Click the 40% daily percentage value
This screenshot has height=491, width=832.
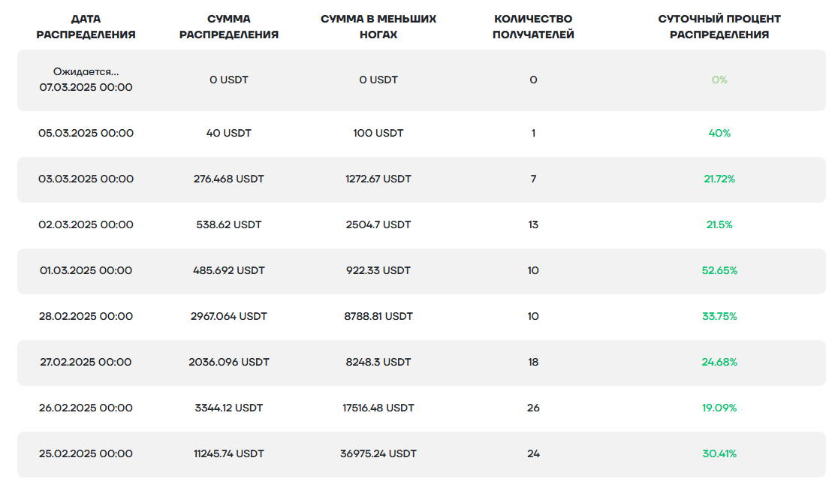(x=719, y=133)
